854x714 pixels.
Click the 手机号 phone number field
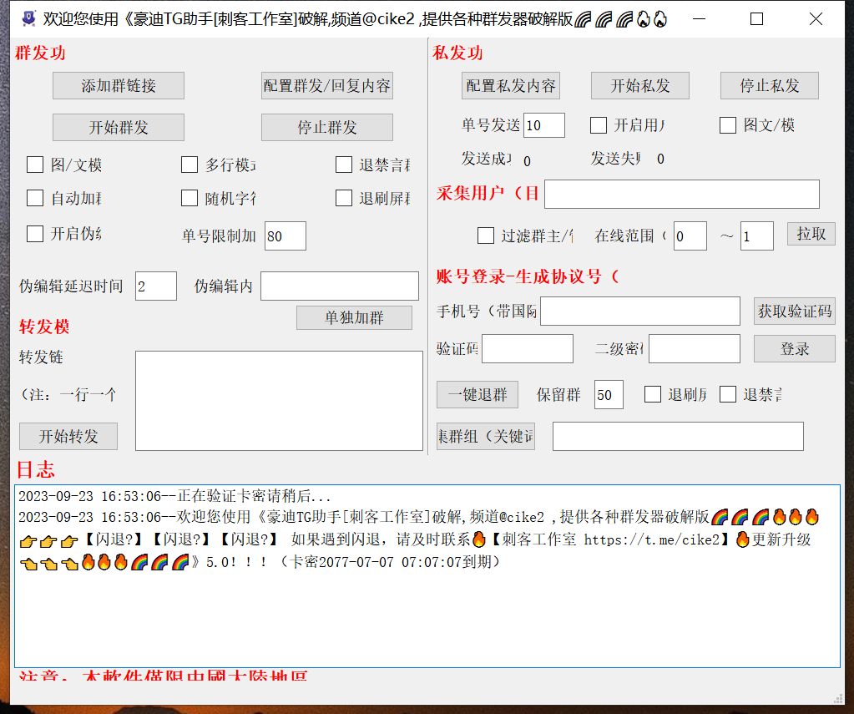point(640,311)
